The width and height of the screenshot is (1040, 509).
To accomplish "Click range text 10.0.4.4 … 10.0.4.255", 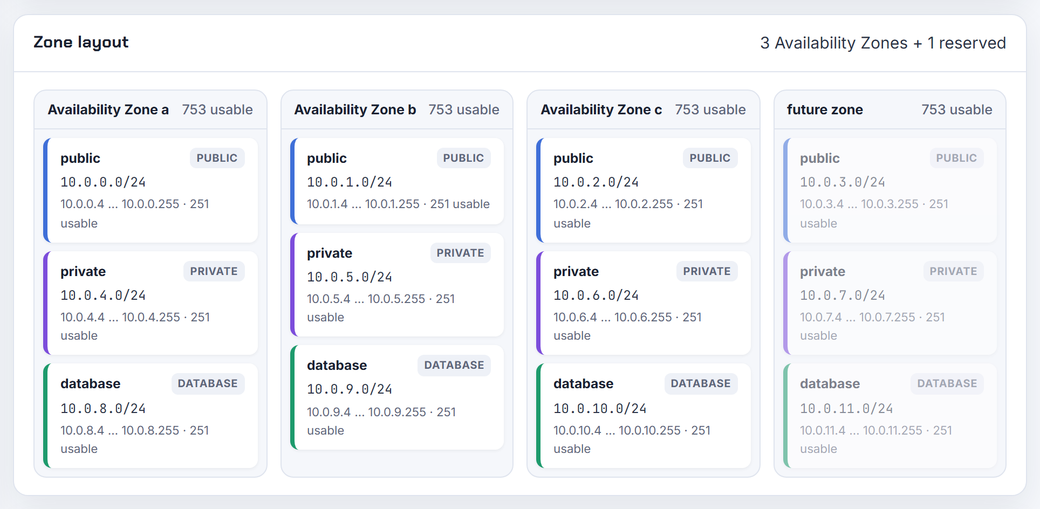I will [x=120, y=317].
